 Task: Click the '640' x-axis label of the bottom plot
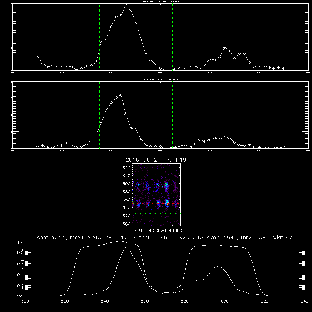(x=305, y=301)
